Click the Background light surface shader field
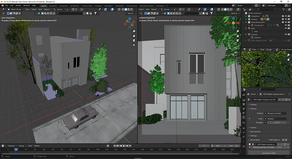Screen dimensions: 292x159 [275, 113]
